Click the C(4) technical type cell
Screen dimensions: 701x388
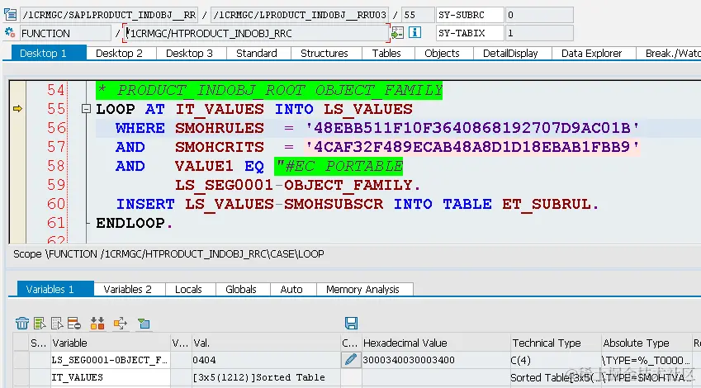[556, 360]
